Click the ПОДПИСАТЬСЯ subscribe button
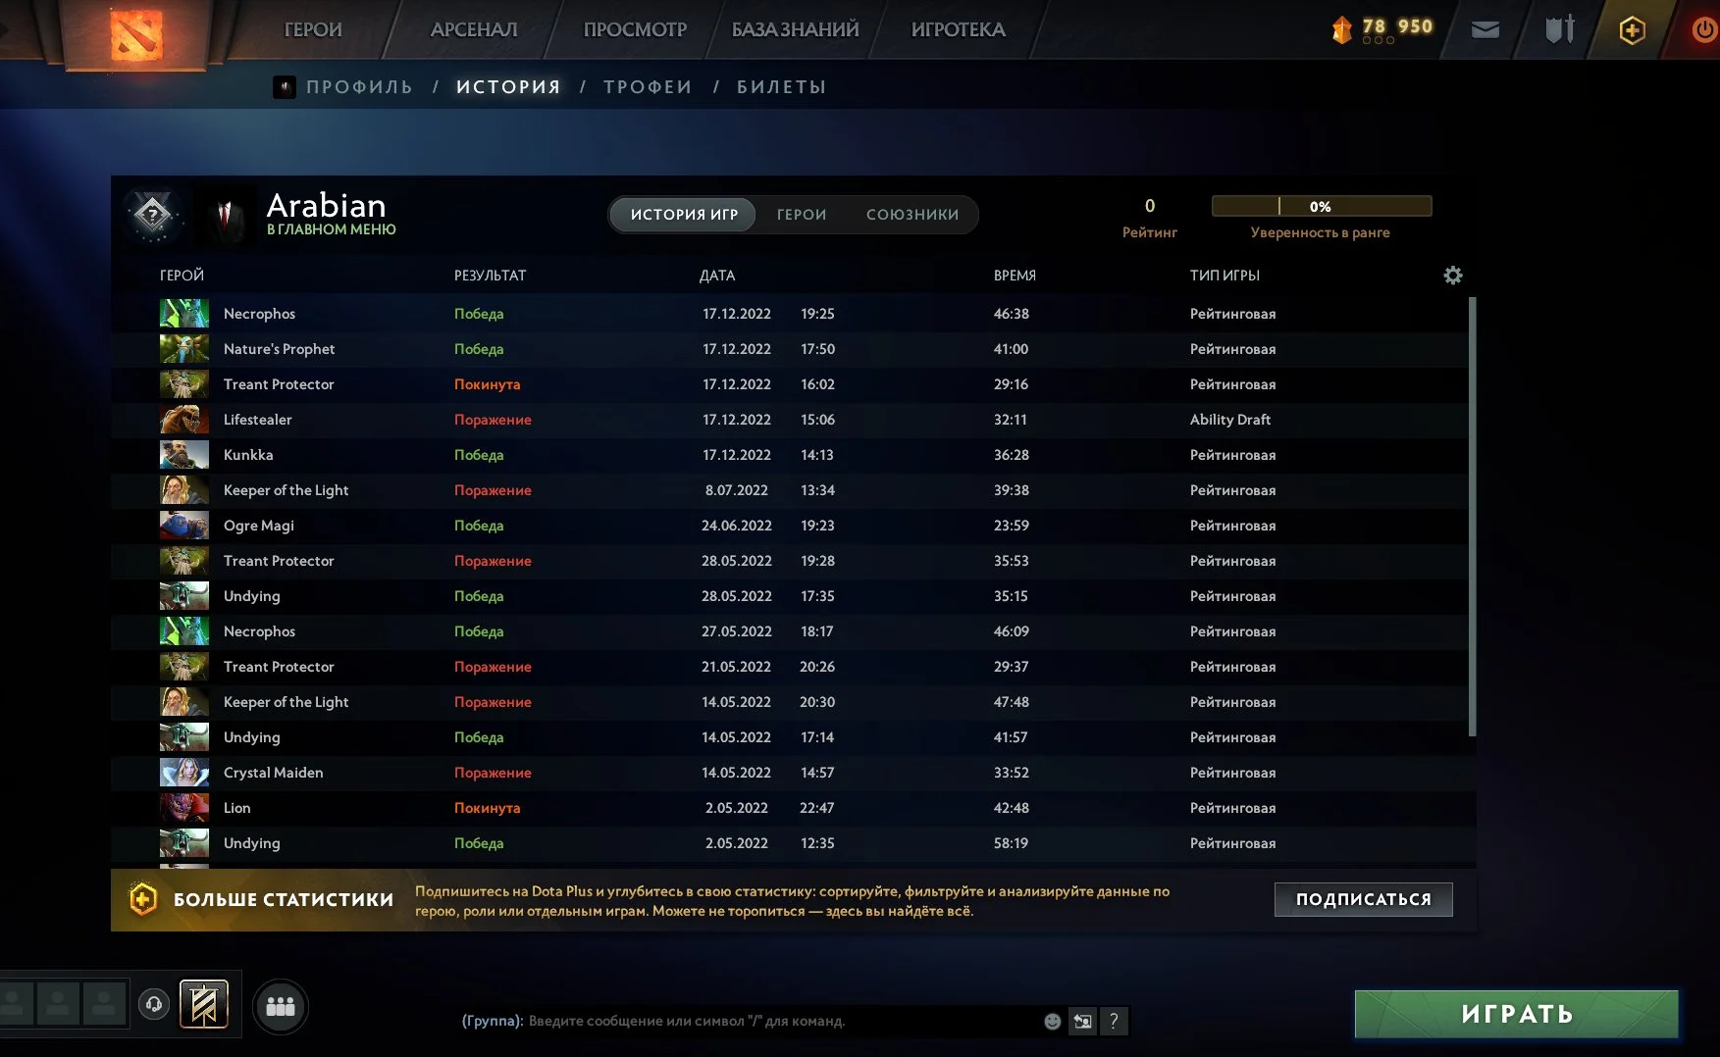Screen dimensions: 1720x1057 point(1364,899)
